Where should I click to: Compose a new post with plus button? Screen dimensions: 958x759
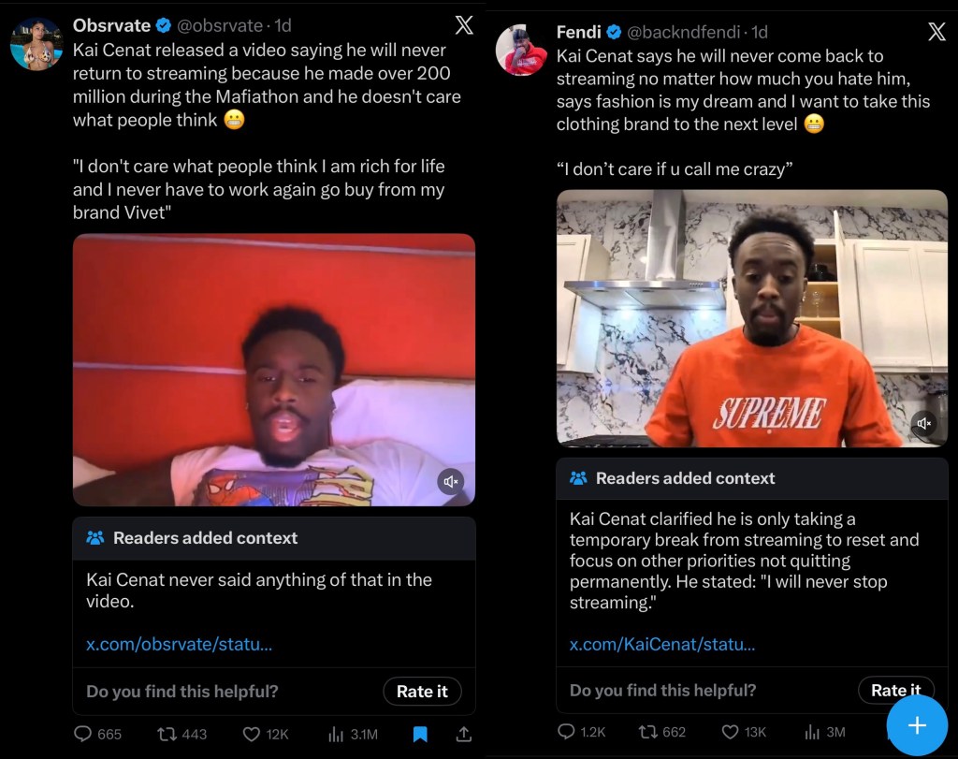pos(917,724)
